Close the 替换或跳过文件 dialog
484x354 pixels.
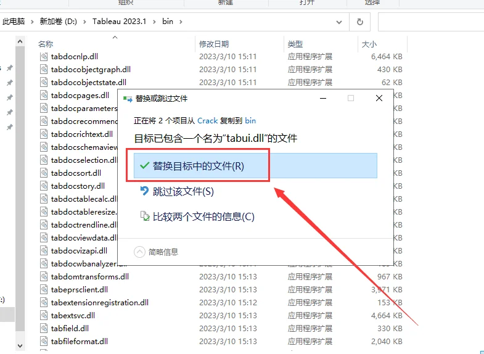tap(379, 98)
